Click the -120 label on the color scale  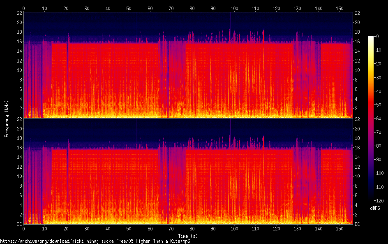[381, 201]
